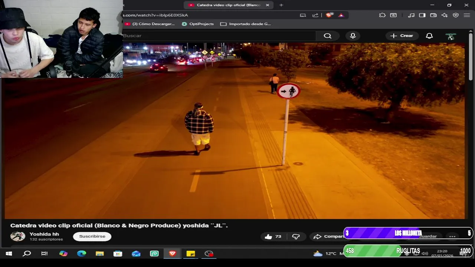Viewport: 475px width, 267px height.
Task: Click the video player to pause
Action: pyautogui.click(x=235, y=131)
